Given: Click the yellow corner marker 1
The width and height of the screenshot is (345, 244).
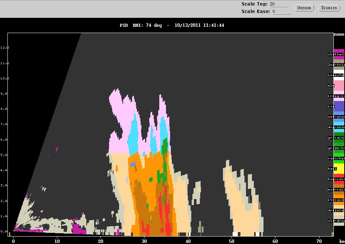Looking at the screenshot, I should (x=9, y=234).
